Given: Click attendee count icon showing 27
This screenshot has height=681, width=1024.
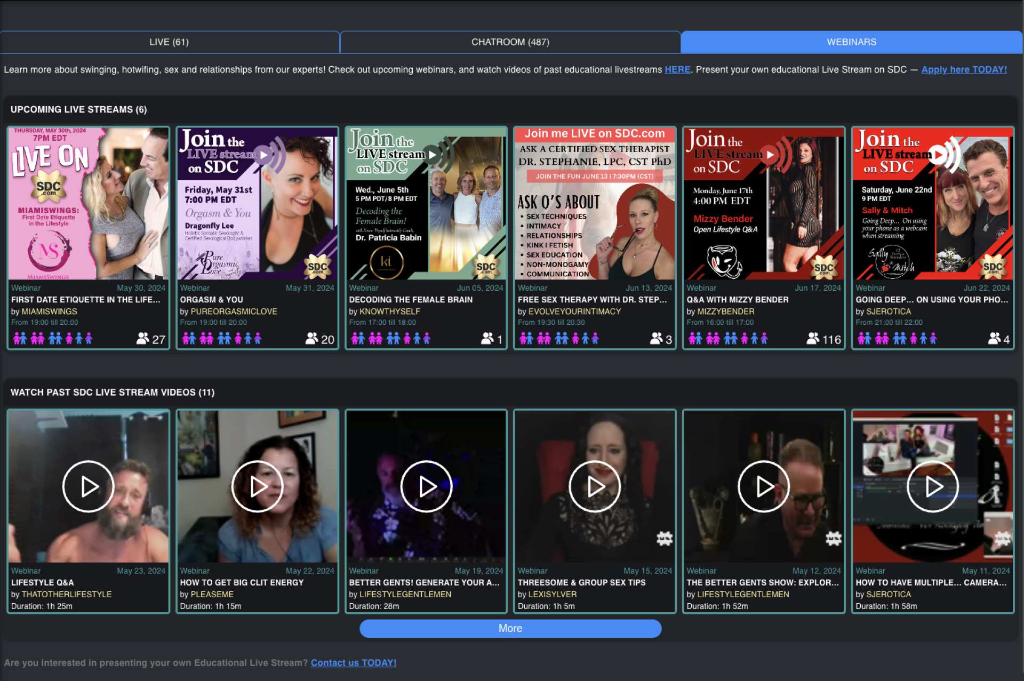Looking at the screenshot, I should pyautogui.click(x=143, y=339).
